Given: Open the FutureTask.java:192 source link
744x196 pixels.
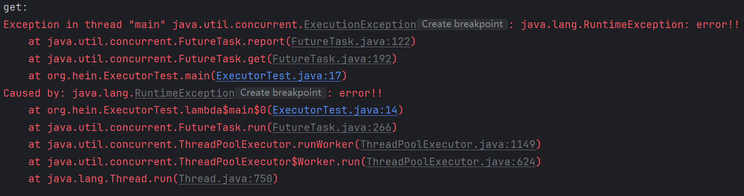Looking at the screenshot, I should pos(332,59).
